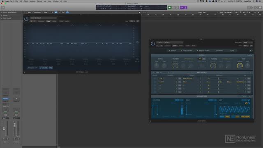Toggle the blue Catch Playhead icon
Image resolution: width=263 pixels, height=148 pixels.
tap(67, 12)
